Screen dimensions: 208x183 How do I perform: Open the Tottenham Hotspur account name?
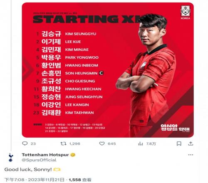45,155
